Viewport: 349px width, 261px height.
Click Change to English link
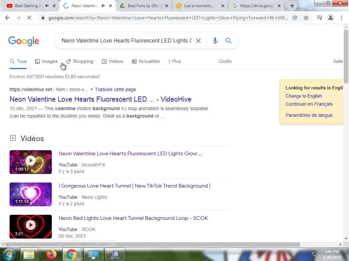(304, 96)
